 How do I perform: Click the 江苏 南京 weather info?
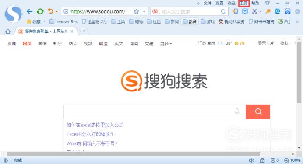207,43
